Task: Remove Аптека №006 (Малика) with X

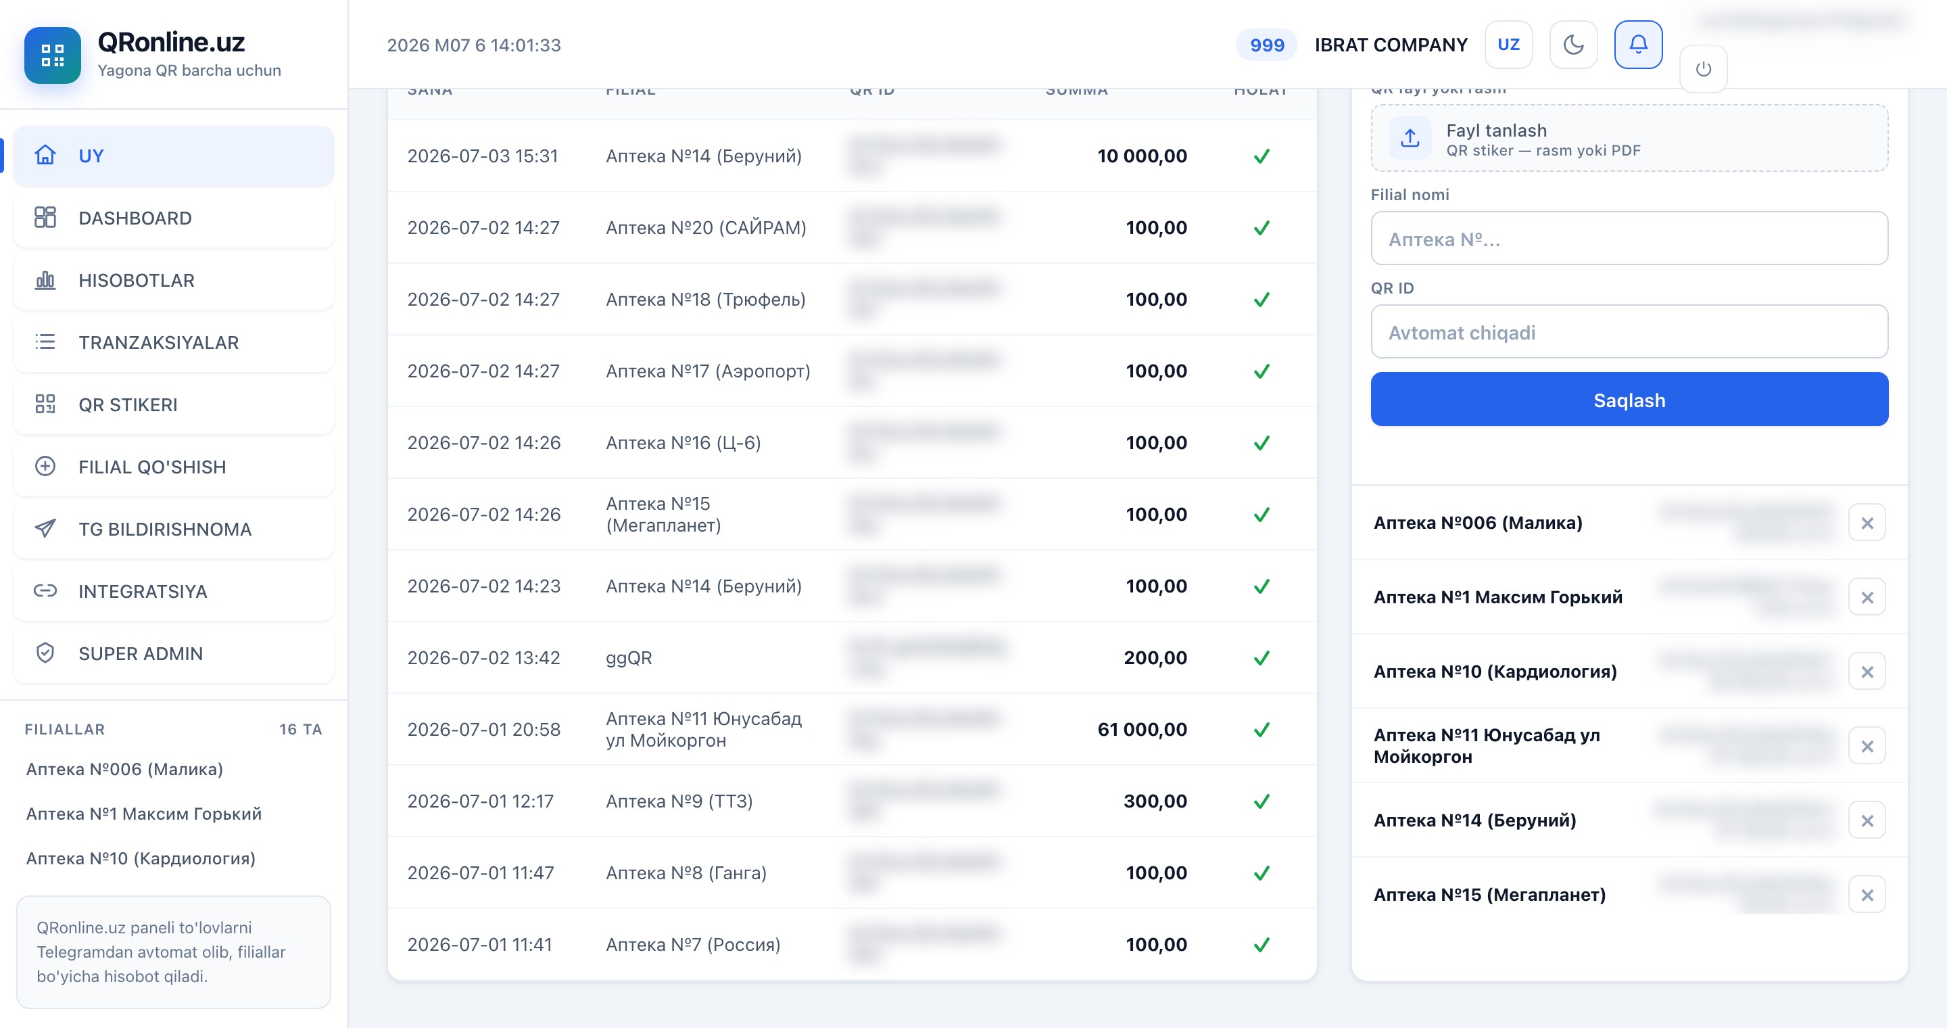Action: (1866, 523)
